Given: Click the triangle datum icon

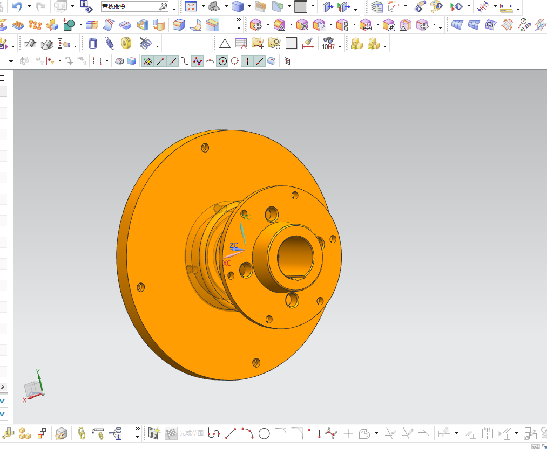Looking at the screenshot, I should point(225,44).
